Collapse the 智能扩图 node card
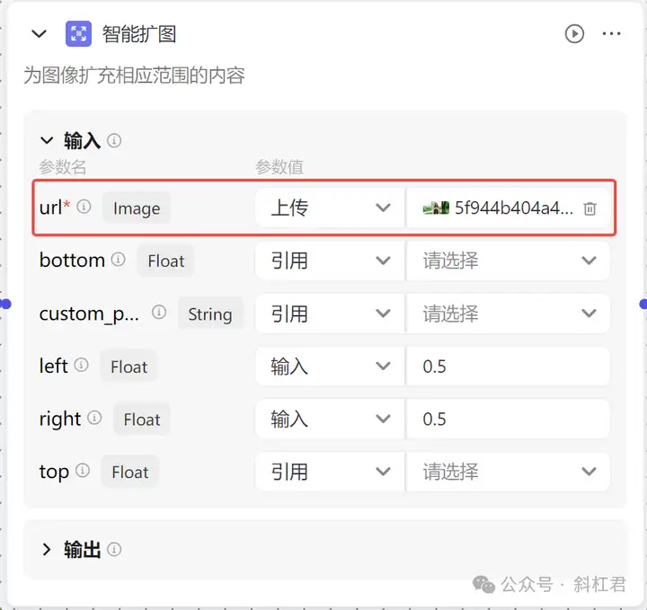647x610 pixels. 40,34
